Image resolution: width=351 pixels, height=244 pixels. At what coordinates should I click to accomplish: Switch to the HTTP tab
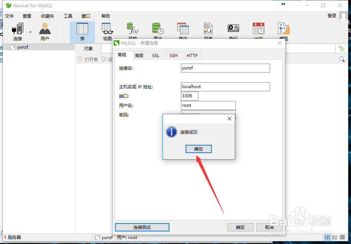pos(192,55)
